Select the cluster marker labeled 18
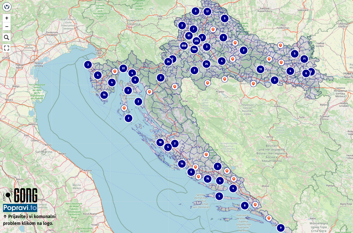Viewport: 353px width, 233px height. point(160,142)
